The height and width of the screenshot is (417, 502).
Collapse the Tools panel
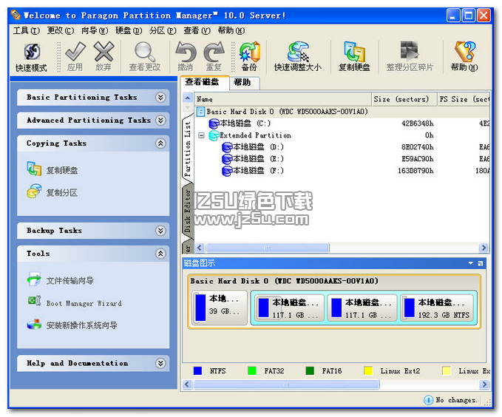point(160,254)
